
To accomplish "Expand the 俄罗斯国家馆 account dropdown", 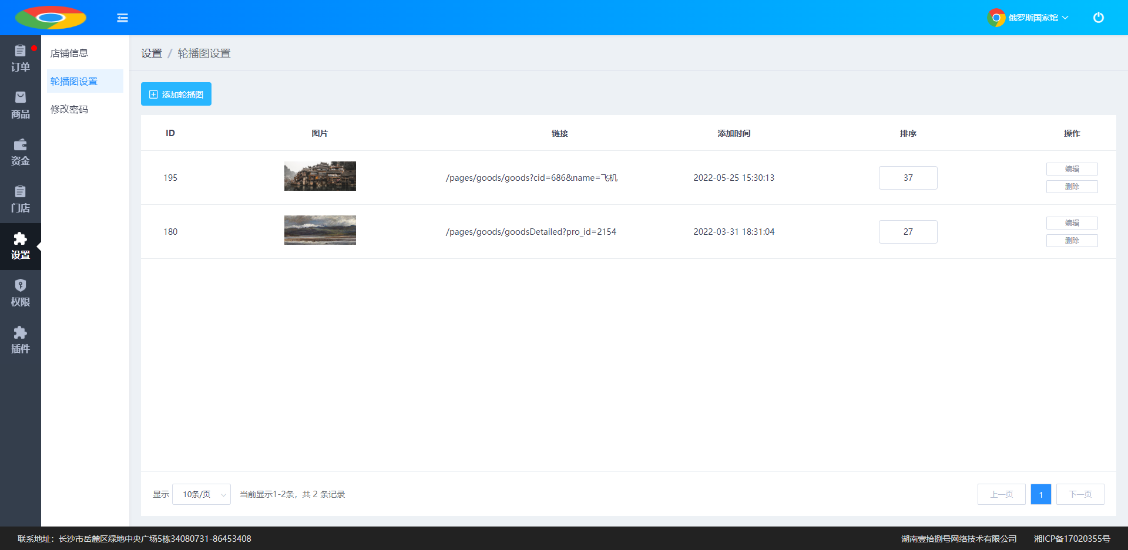I will (x=1038, y=18).
